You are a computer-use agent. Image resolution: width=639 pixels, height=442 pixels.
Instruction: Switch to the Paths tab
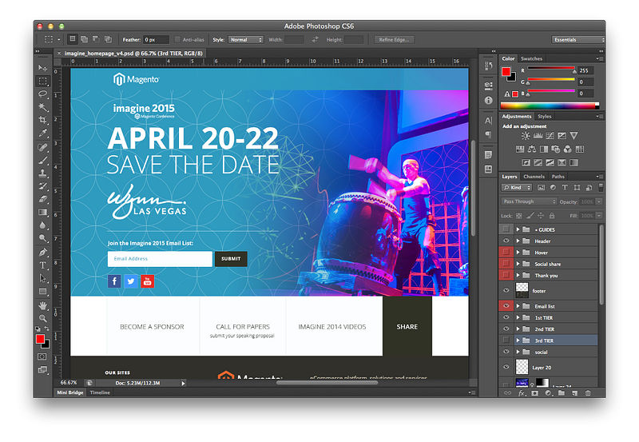tap(558, 177)
